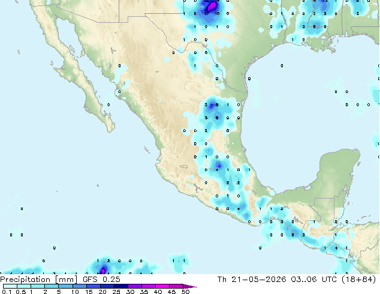Click the '0.5' legend tick label
The image size is (380, 294).
21,292
